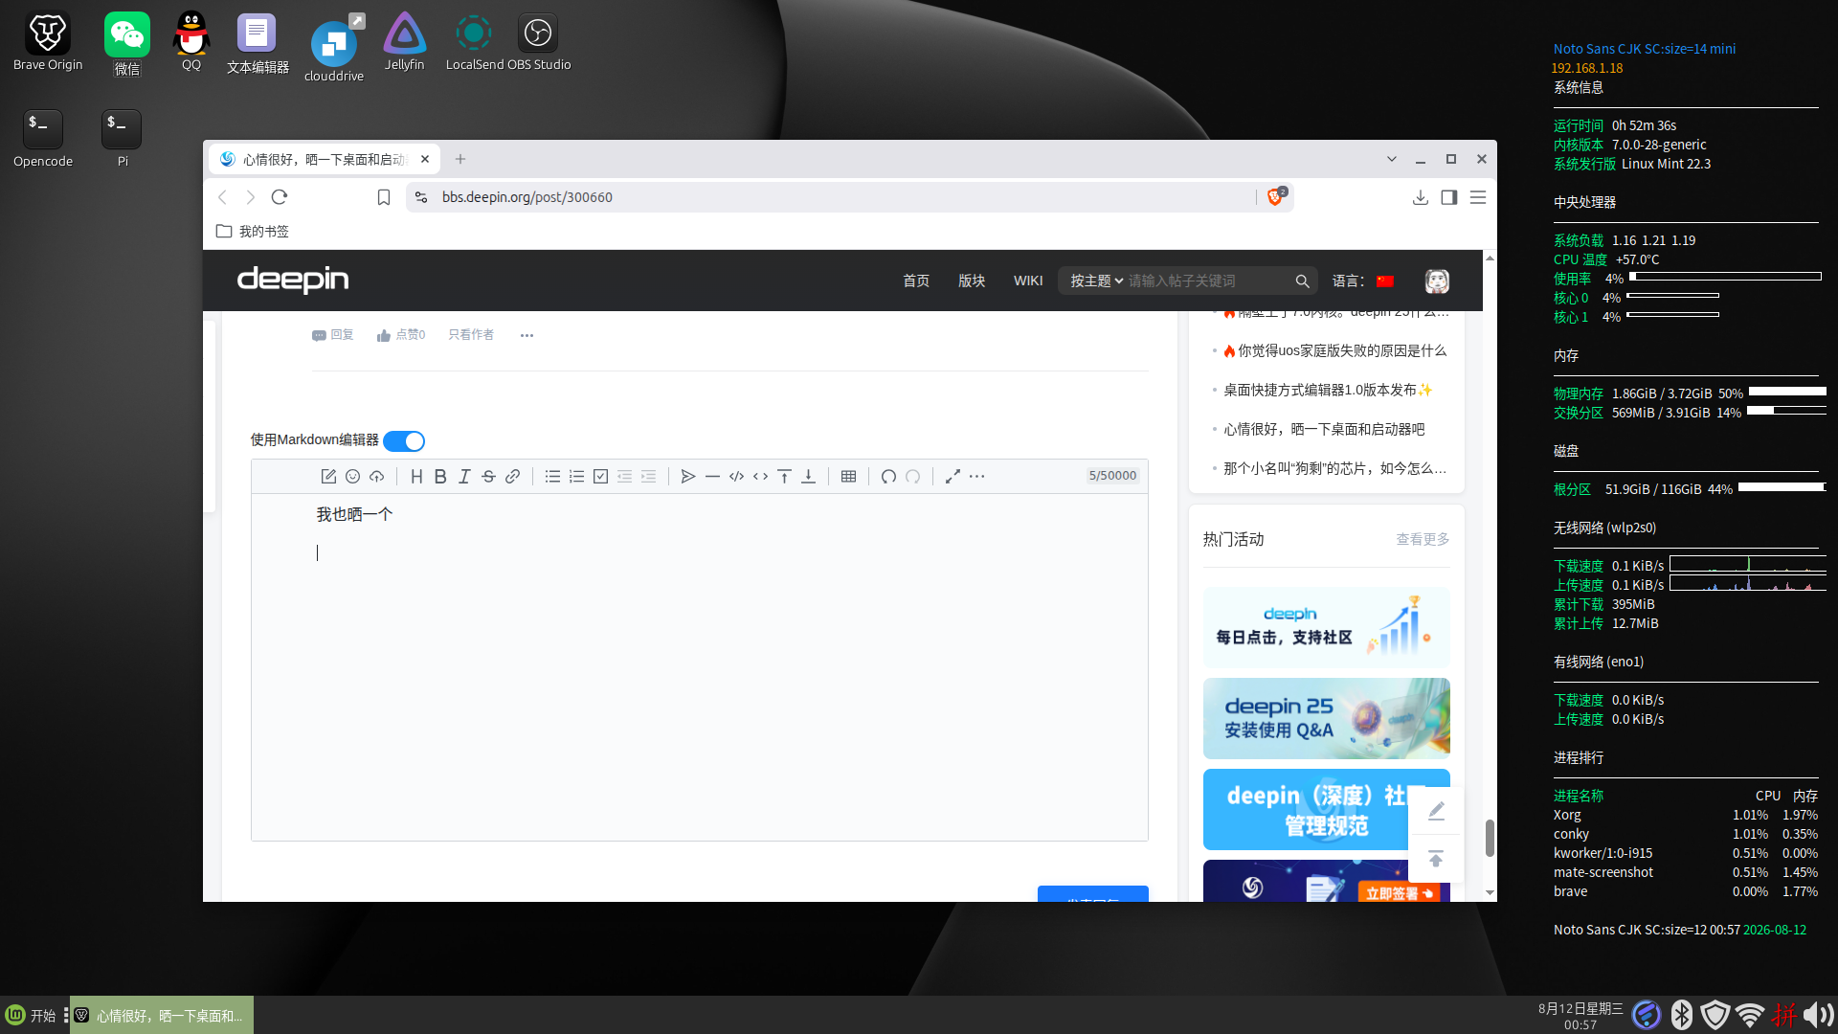
Task: Toggle bold formatting in editor
Action: pyautogui.click(x=440, y=476)
